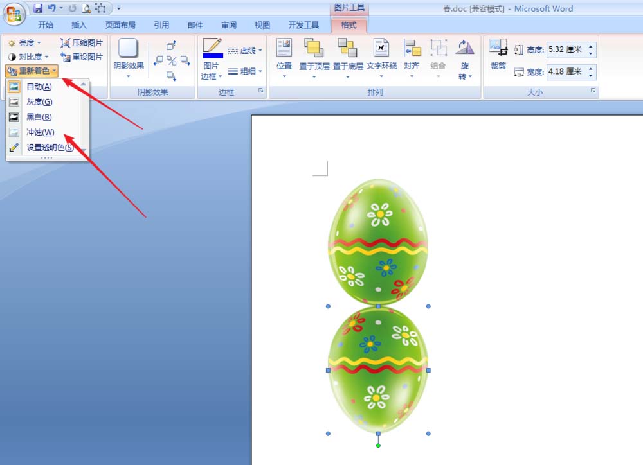Increase picture height with up spinner
The height and width of the screenshot is (465, 643).
[590, 46]
